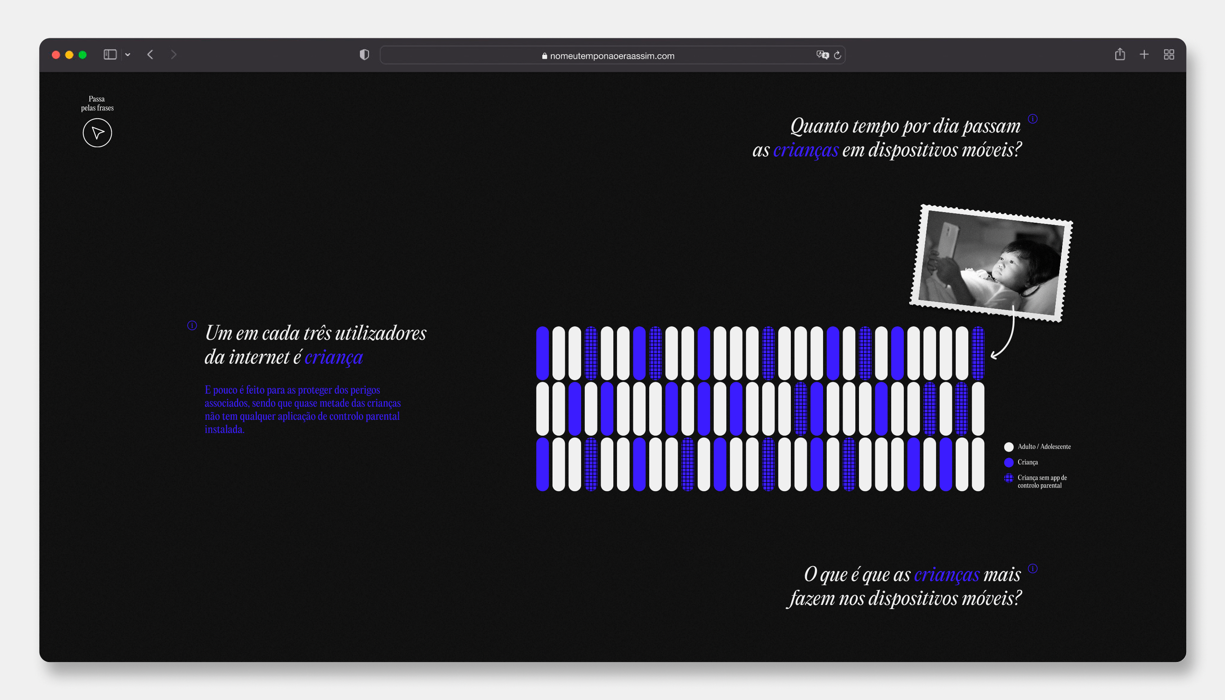Click paragraph 'E pouco é feito para as proteger'
Viewport: 1225px width, 700px height.
tap(303, 410)
